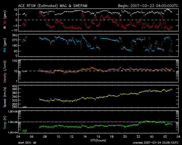Click the 400 tick on the Speed panel

tap(15, 86)
